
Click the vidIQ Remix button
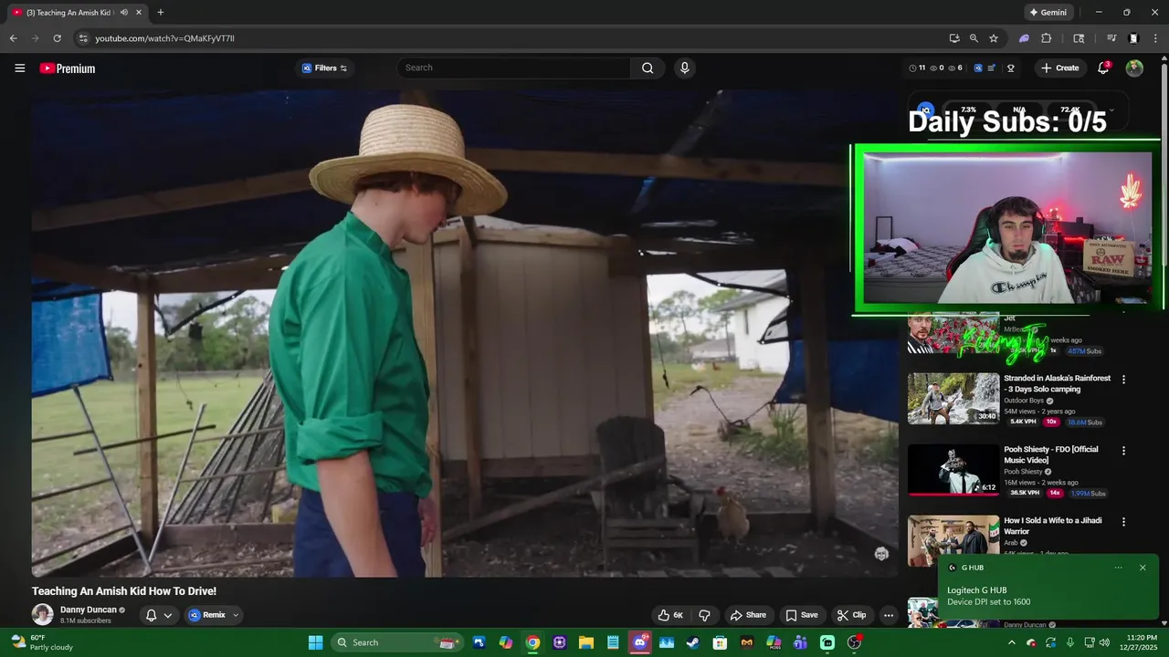pos(206,615)
